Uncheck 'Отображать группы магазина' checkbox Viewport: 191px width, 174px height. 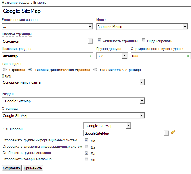tap(87, 153)
